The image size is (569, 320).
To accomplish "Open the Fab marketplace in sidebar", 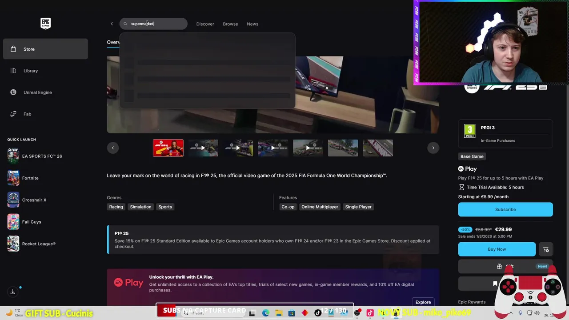I will (x=45, y=114).
